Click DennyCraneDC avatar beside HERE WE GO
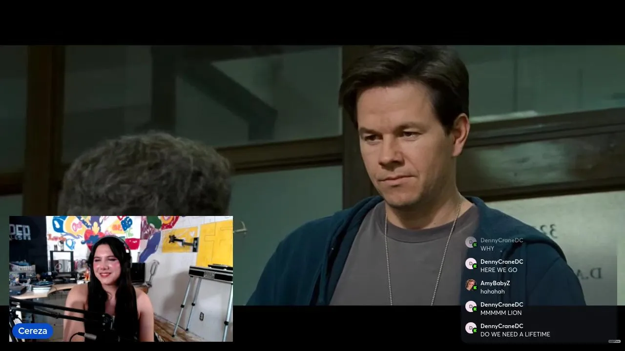This screenshot has height=351, width=625. 471,264
